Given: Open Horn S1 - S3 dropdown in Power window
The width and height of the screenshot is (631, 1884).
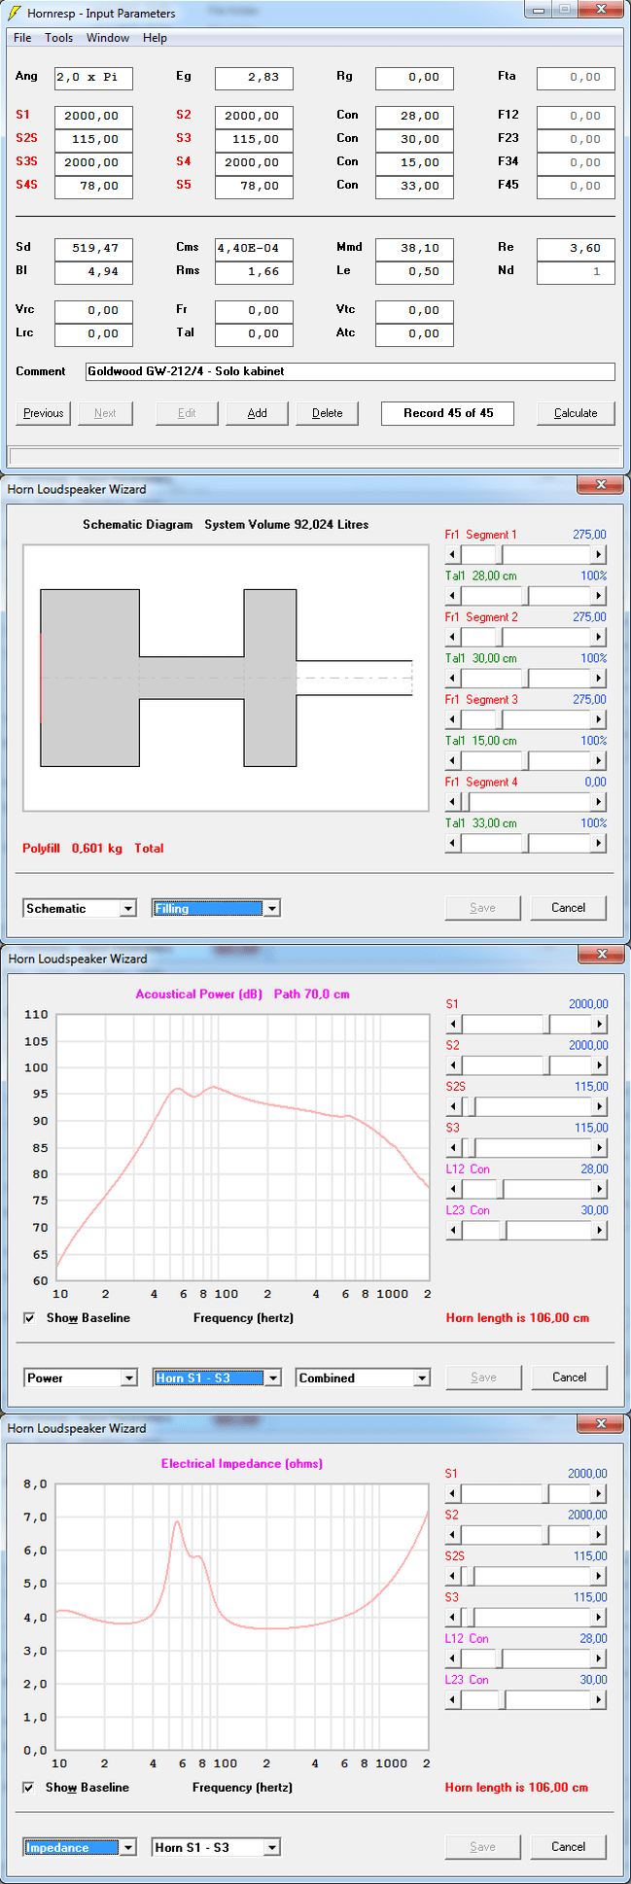Looking at the screenshot, I should [217, 1378].
